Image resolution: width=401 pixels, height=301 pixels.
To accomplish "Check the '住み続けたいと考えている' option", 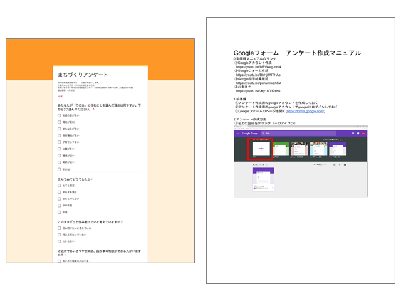I will [x=60, y=228].
